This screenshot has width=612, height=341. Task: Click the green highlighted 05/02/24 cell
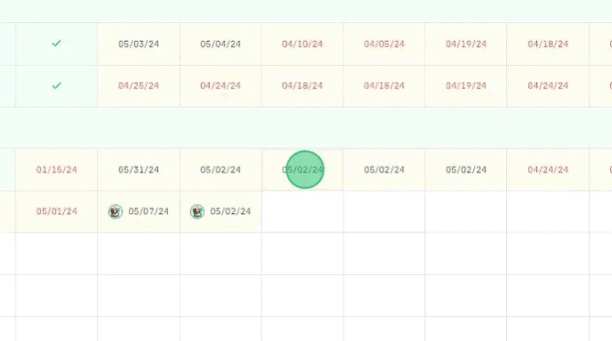[302, 169]
